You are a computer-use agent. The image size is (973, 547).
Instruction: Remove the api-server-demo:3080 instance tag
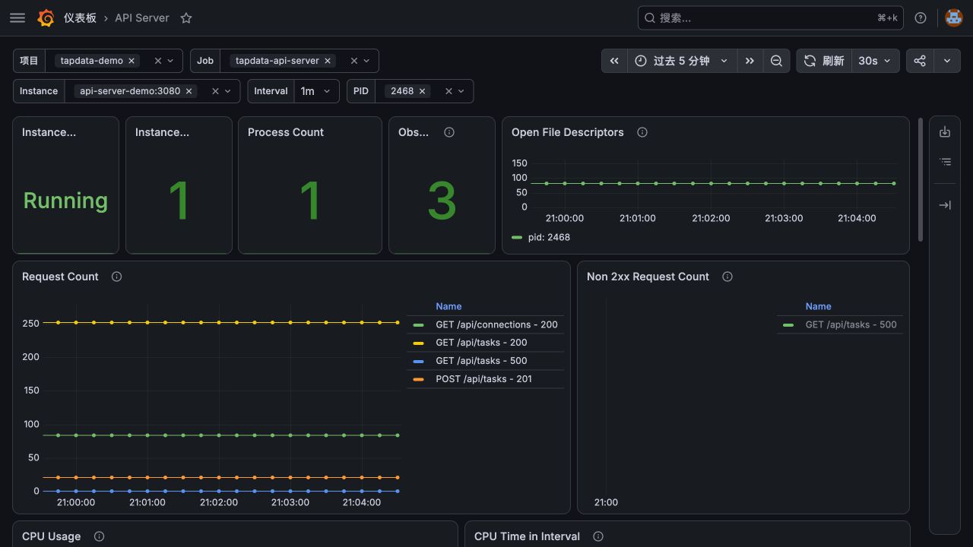(189, 91)
